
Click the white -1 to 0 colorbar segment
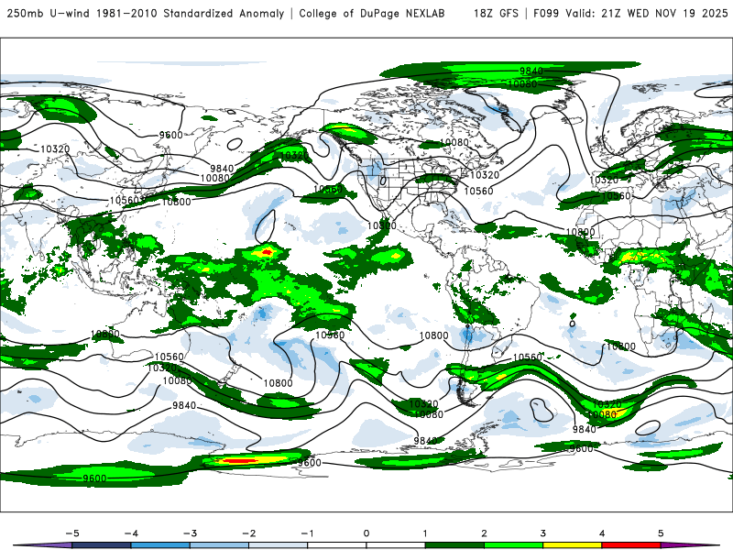click(337, 545)
